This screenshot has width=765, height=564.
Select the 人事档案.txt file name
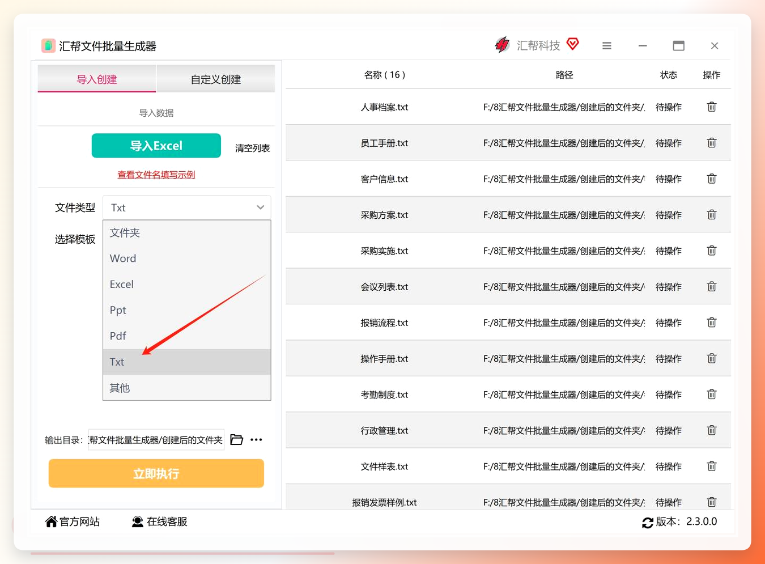click(385, 107)
